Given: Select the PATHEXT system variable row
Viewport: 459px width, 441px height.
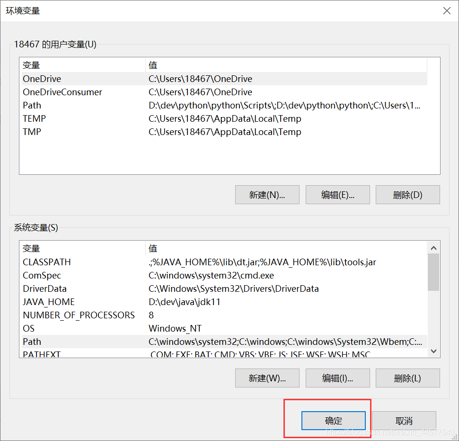Looking at the screenshot, I should [224, 353].
